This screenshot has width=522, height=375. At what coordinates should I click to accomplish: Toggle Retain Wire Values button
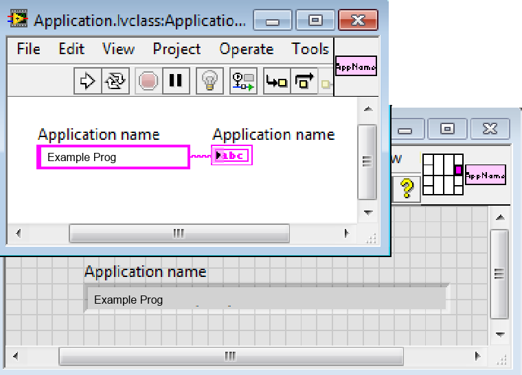[x=242, y=81]
